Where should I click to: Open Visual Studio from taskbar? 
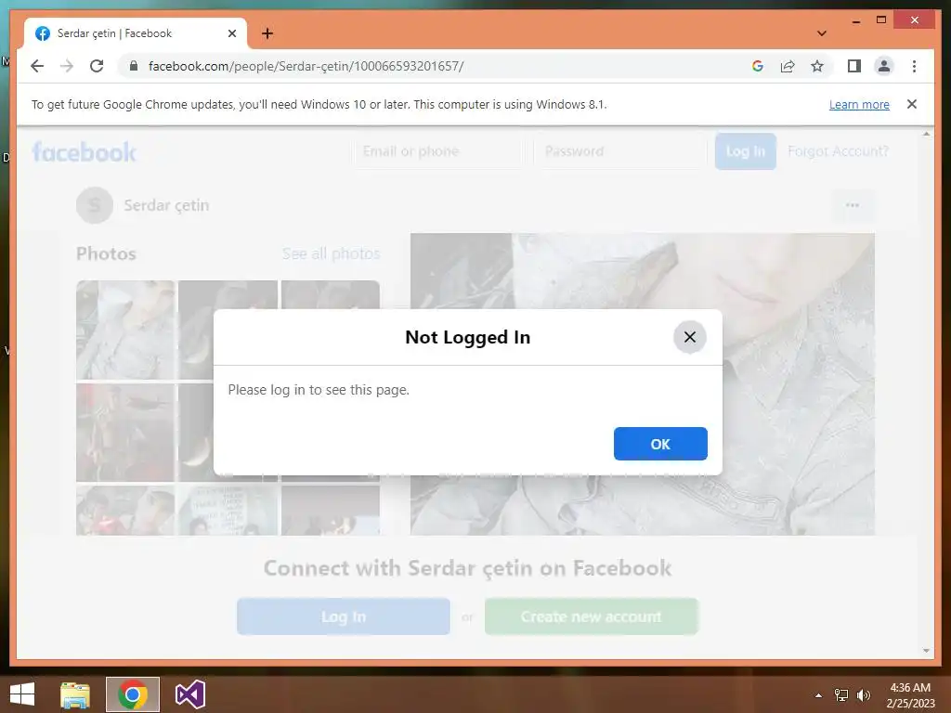tap(189, 694)
